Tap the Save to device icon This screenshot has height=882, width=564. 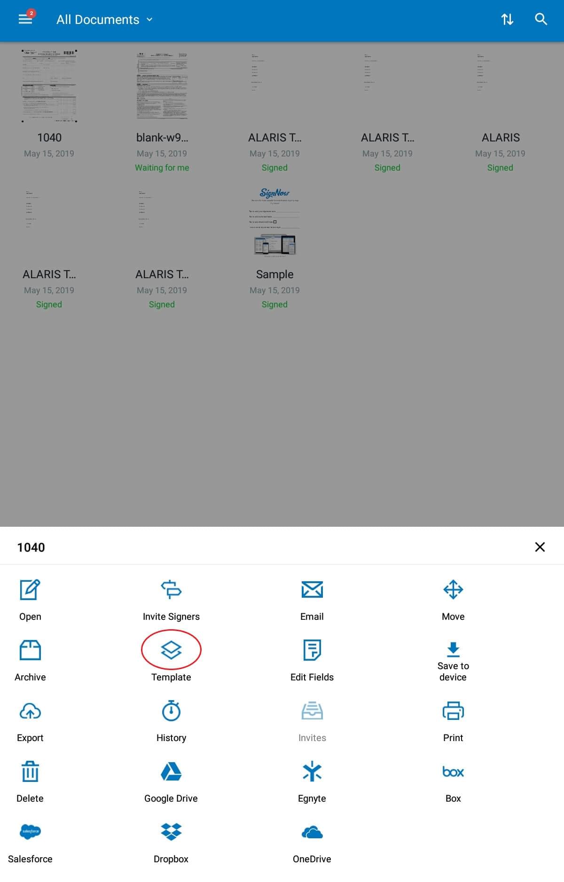pyautogui.click(x=453, y=649)
